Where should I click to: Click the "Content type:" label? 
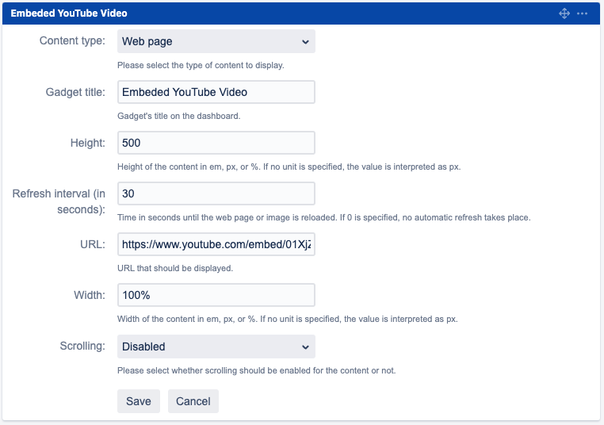(72, 41)
